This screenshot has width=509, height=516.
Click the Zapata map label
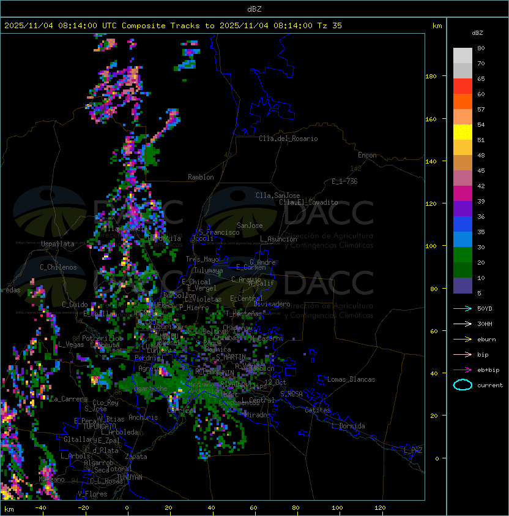[136, 457]
